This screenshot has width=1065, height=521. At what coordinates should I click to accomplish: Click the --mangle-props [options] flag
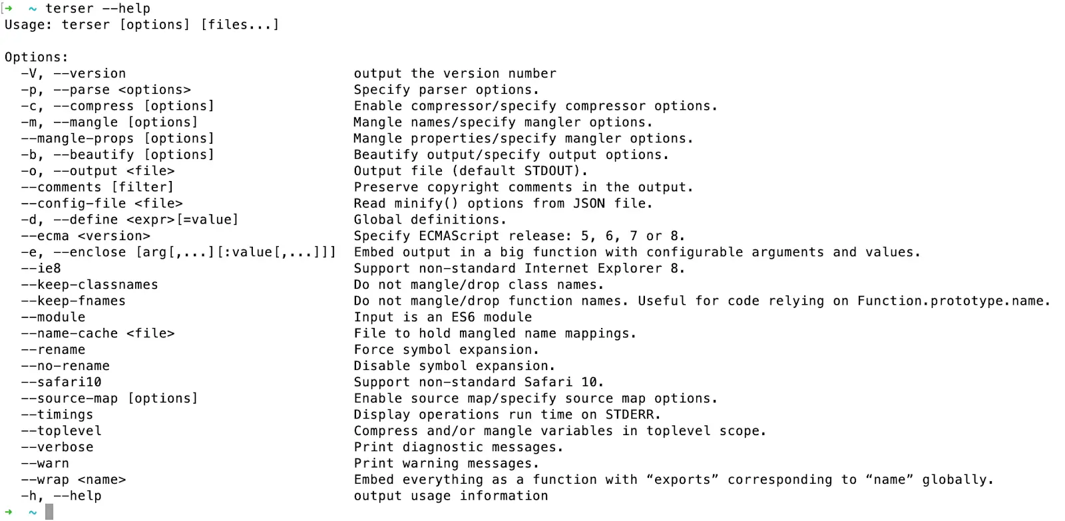point(118,138)
